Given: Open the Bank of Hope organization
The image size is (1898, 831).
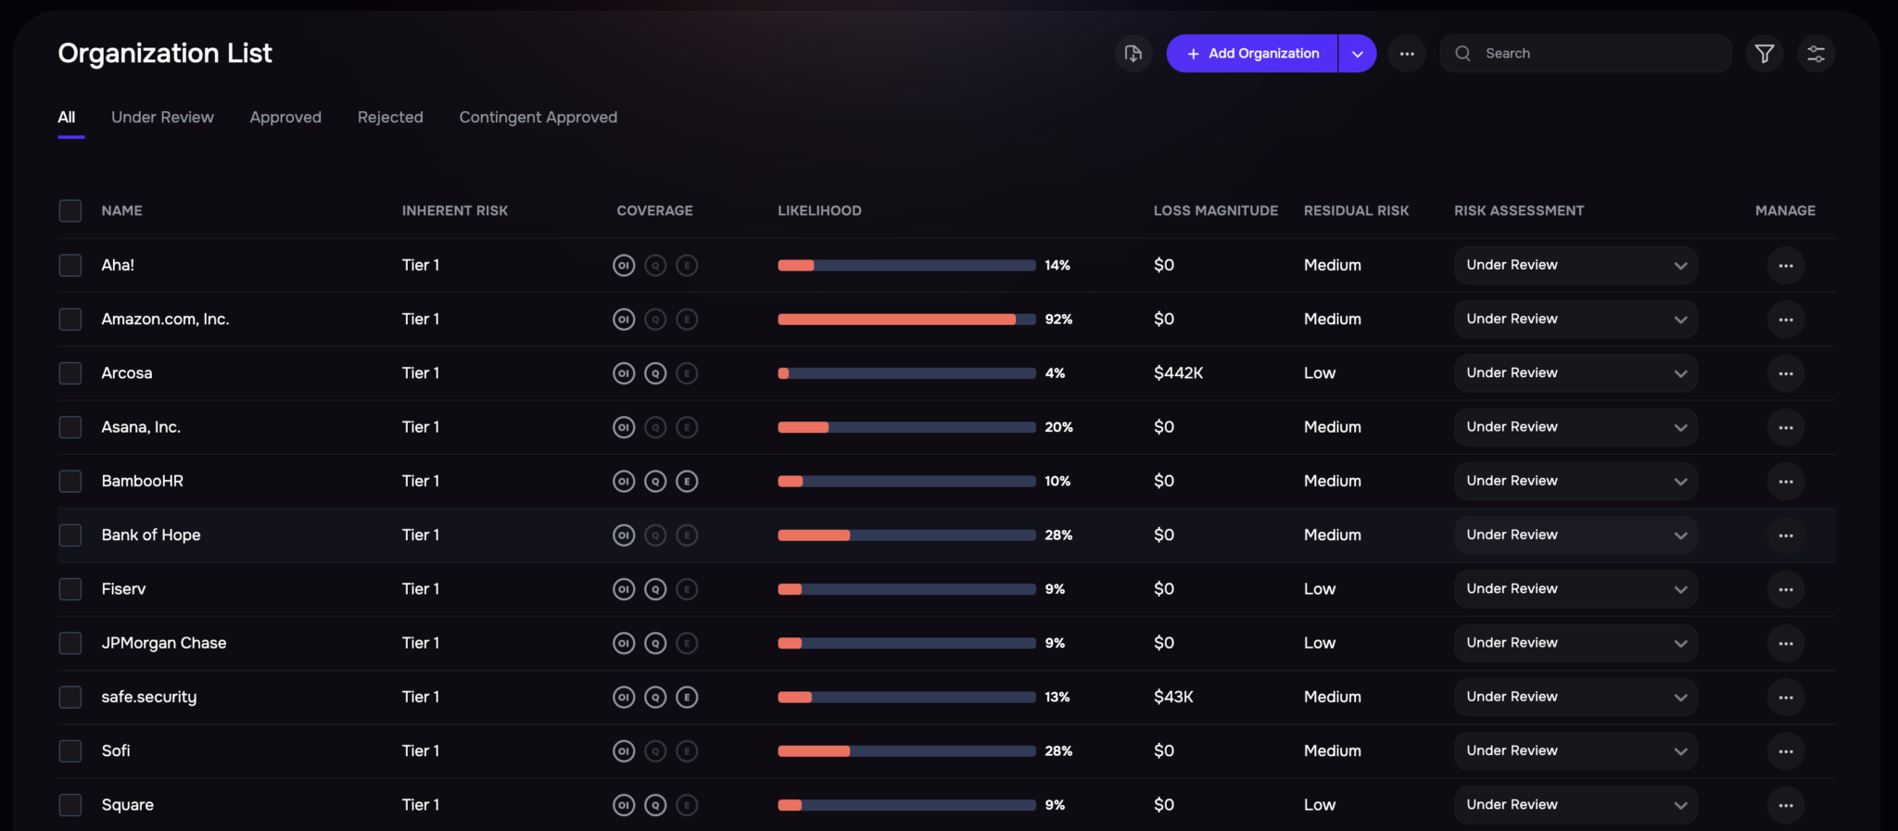Looking at the screenshot, I should [x=151, y=535].
